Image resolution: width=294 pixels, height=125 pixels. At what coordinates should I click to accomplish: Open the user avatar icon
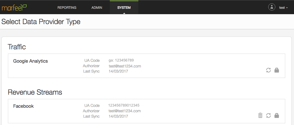[272, 7]
